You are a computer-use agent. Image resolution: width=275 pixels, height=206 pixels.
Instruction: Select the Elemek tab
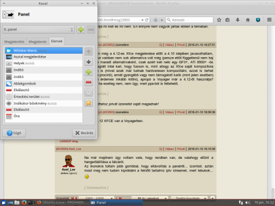pos(57,41)
